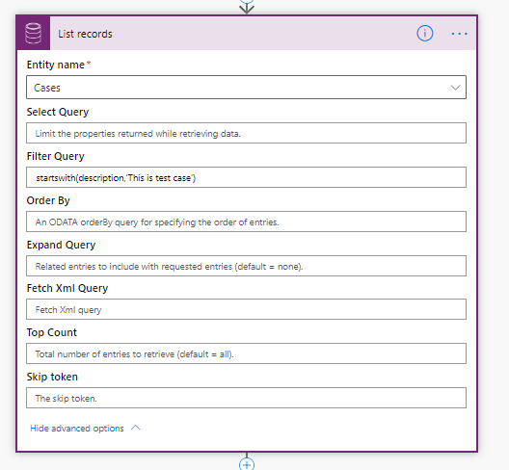Click the List records header title
Screen dimensions: 509x470
(85, 34)
